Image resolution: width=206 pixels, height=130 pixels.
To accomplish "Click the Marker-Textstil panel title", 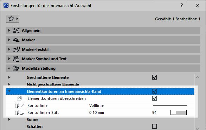I will pyautogui.click(x=35, y=49).
